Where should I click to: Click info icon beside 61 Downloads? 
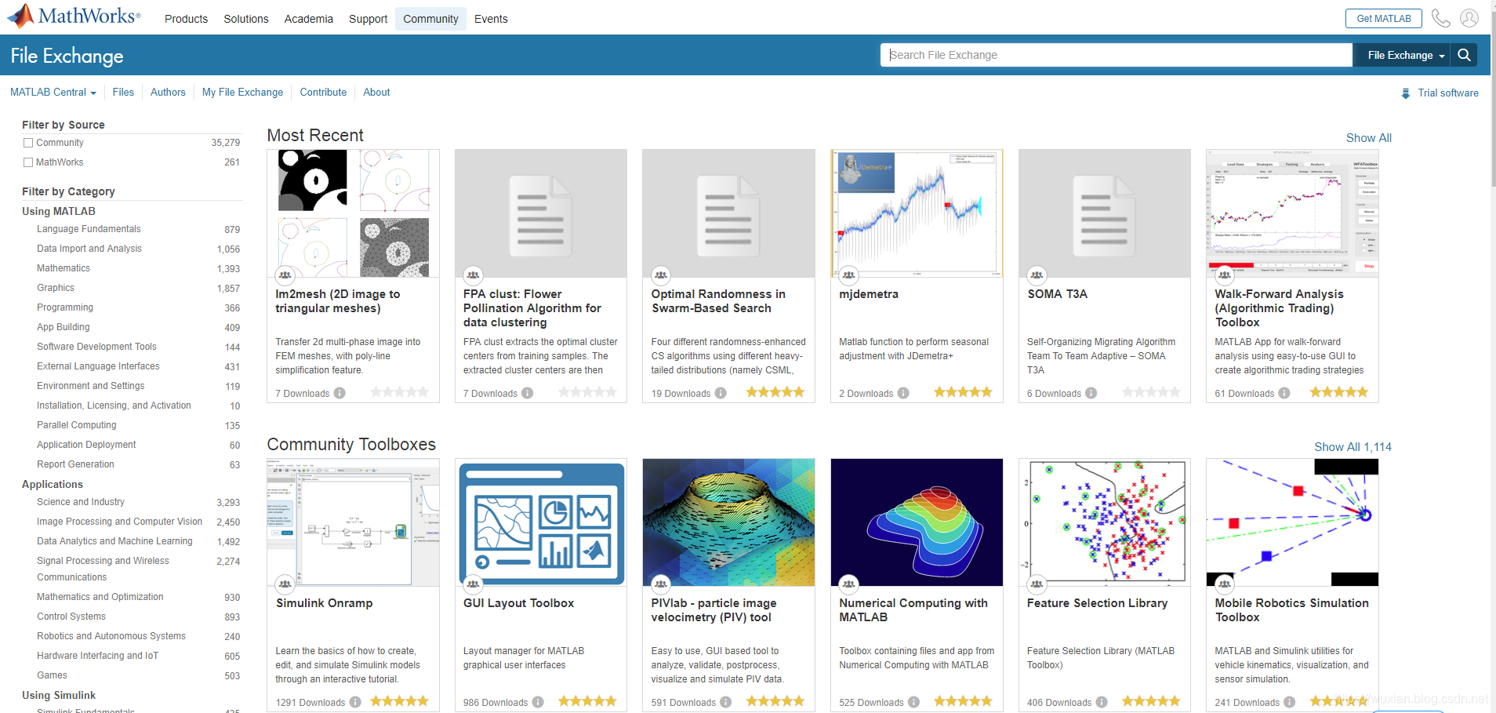click(1284, 393)
